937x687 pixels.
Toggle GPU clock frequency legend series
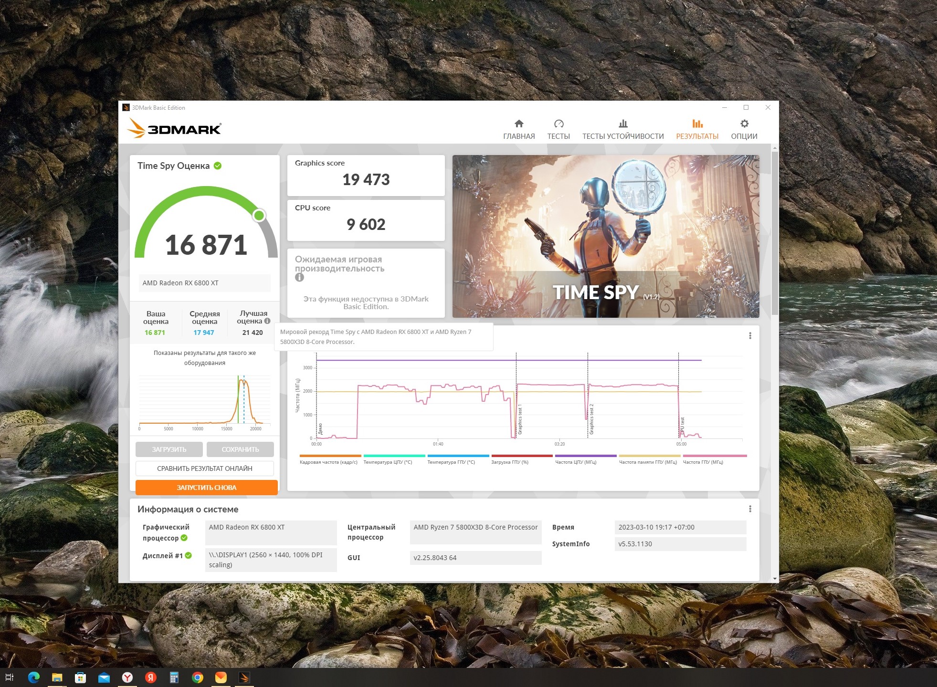pyautogui.click(x=703, y=462)
